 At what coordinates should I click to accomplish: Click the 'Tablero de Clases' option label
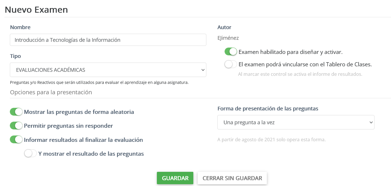pos(305,64)
